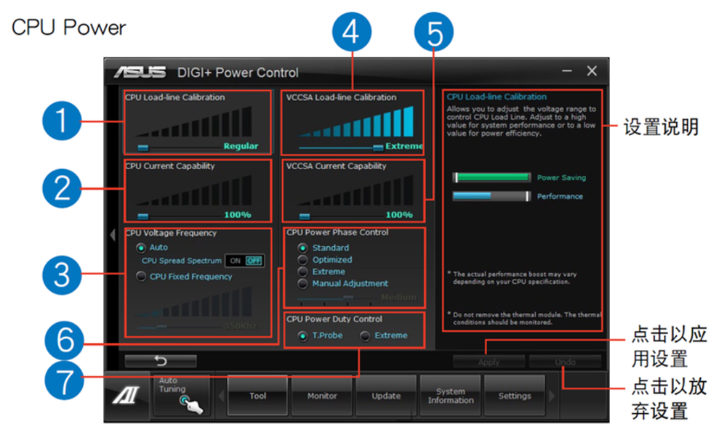Click the CPU Power Duty Control heading
Screen dimensions: 727x440
coord(334,319)
